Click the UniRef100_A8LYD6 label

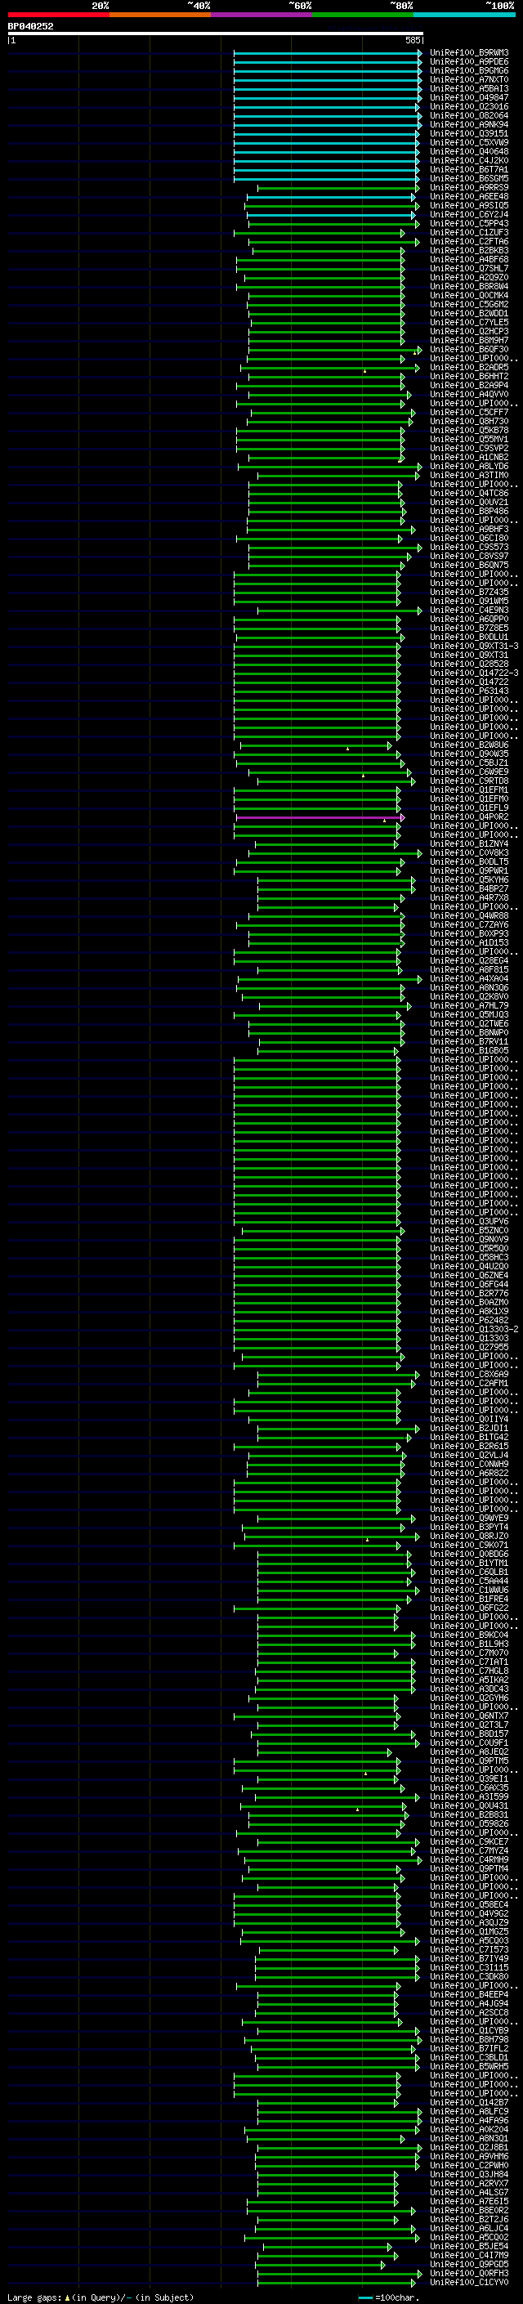469,466
